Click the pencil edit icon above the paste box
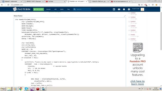This screenshot has width=162, height=91. pyautogui.click(x=125, y=16)
